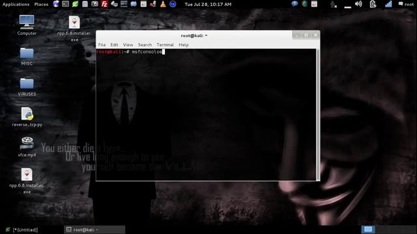The image size is (417, 234).
Task: Click the blue round launcher icon after VLC
Action: click(x=173, y=4)
